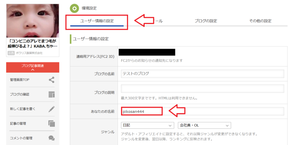Collapse the ブログ記事関連 sidebar section
This screenshot has height=145, width=292.
pos(32,68)
